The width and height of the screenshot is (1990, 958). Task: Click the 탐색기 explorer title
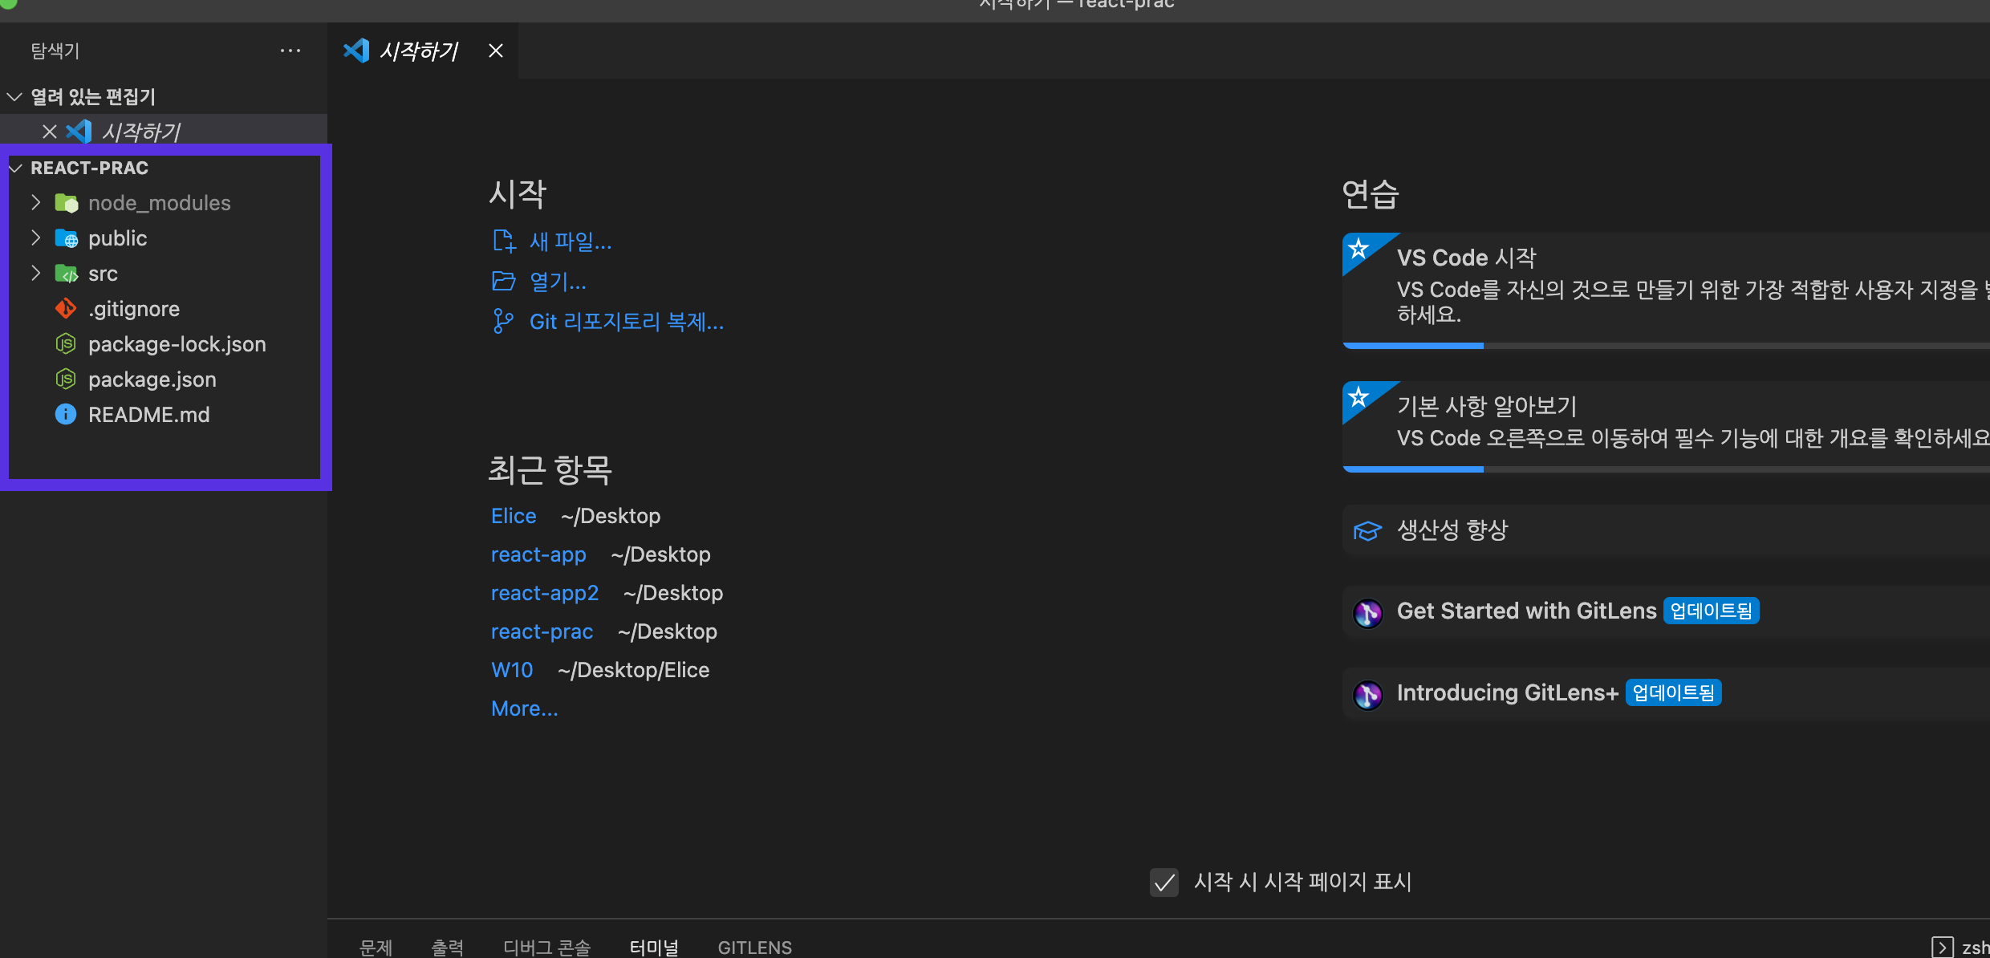click(55, 51)
